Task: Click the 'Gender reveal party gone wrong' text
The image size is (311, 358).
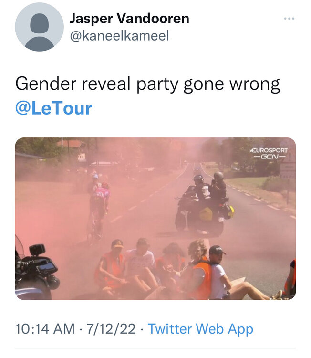Action: tap(147, 84)
